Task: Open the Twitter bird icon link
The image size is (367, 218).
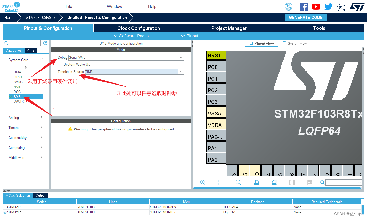Action: (x=329, y=7)
